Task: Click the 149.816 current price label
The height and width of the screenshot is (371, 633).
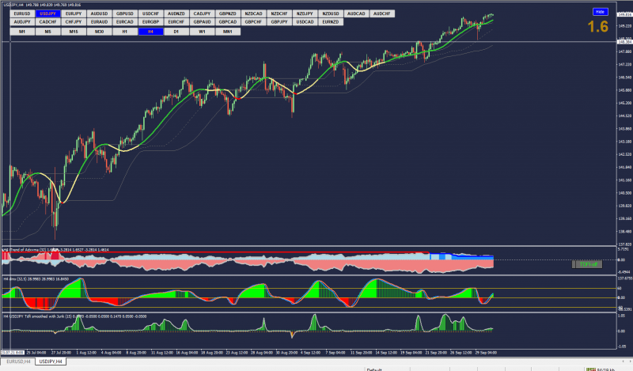Action: 624,14
